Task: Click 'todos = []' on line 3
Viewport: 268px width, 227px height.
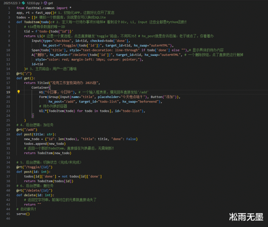Action: point(26,18)
